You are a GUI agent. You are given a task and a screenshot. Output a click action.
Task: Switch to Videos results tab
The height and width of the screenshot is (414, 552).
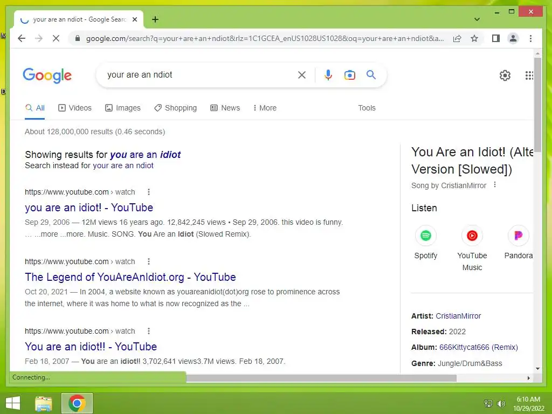click(x=74, y=108)
